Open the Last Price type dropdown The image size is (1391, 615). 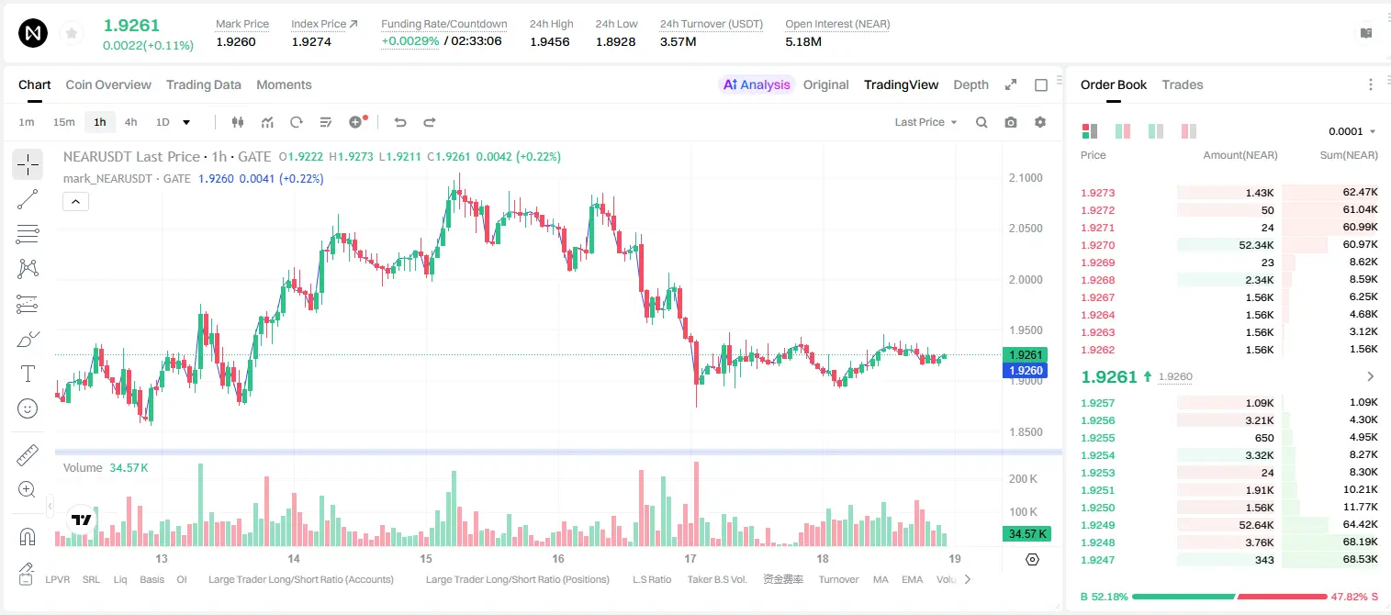pyautogui.click(x=925, y=122)
